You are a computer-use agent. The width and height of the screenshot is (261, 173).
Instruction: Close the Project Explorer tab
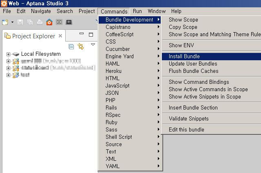pos(60,36)
